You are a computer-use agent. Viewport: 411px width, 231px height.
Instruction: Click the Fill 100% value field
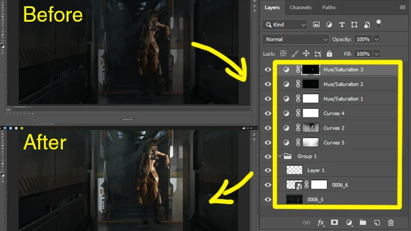click(363, 54)
